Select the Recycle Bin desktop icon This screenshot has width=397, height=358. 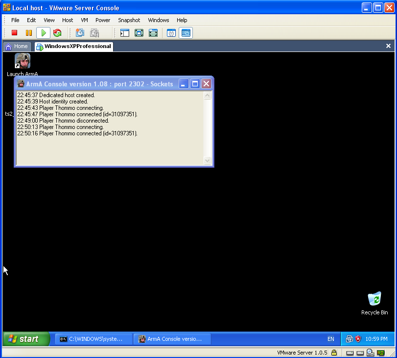point(374,303)
